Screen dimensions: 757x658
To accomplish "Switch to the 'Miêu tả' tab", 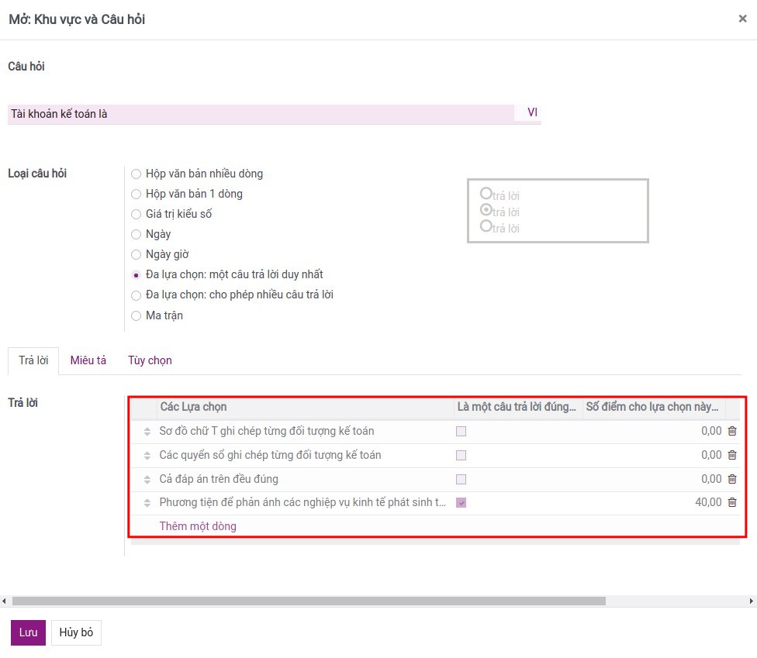I will (x=88, y=360).
